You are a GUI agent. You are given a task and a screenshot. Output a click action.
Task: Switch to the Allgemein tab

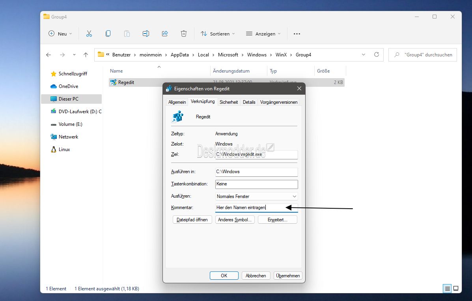[177, 102]
